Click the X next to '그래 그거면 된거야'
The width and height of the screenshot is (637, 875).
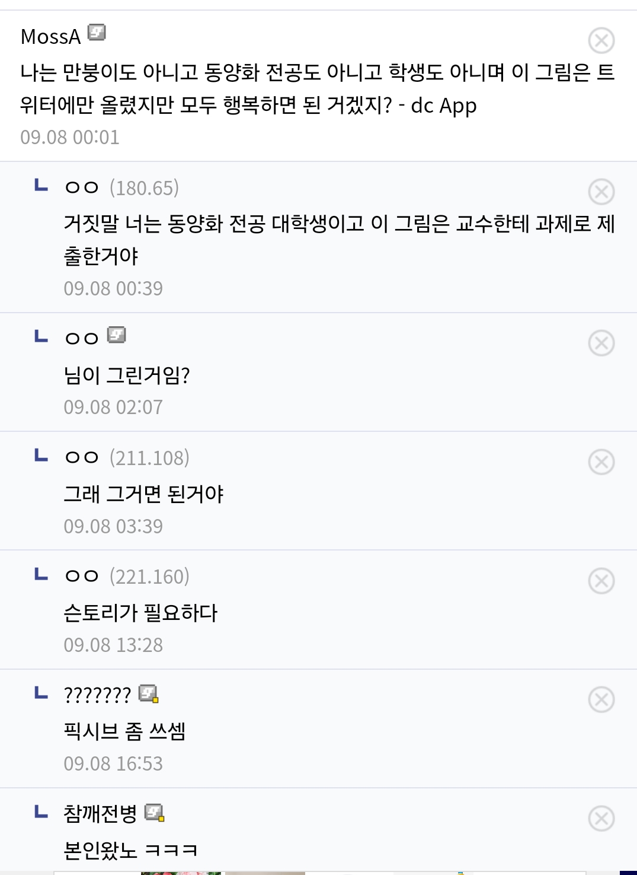[601, 462]
